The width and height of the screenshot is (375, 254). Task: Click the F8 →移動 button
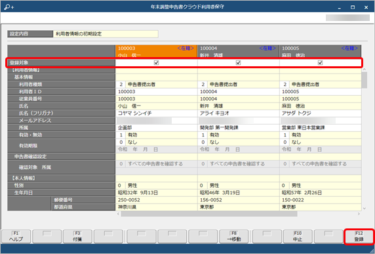[x=234, y=236]
